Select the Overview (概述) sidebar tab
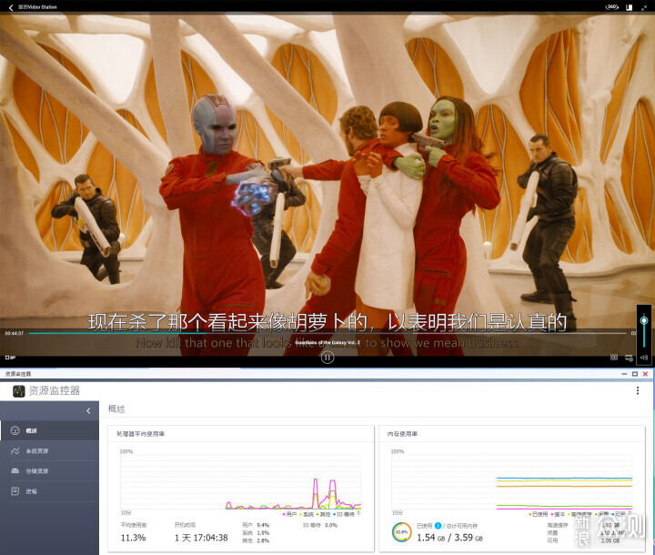655x555 pixels. pyautogui.click(x=49, y=430)
